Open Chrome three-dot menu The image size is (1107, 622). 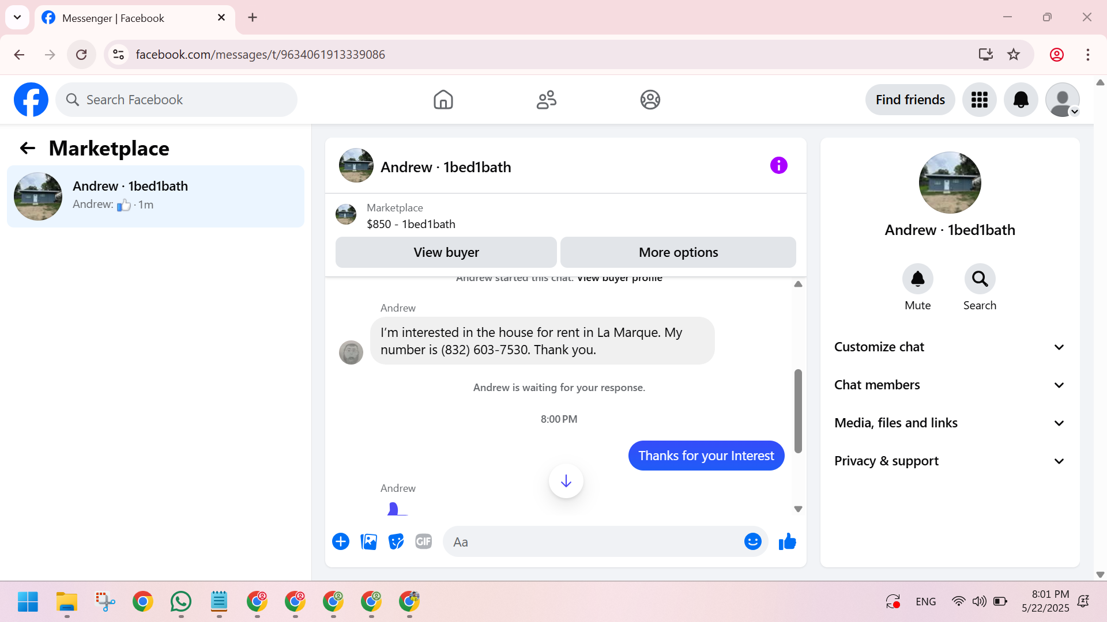tap(1087, 55)
